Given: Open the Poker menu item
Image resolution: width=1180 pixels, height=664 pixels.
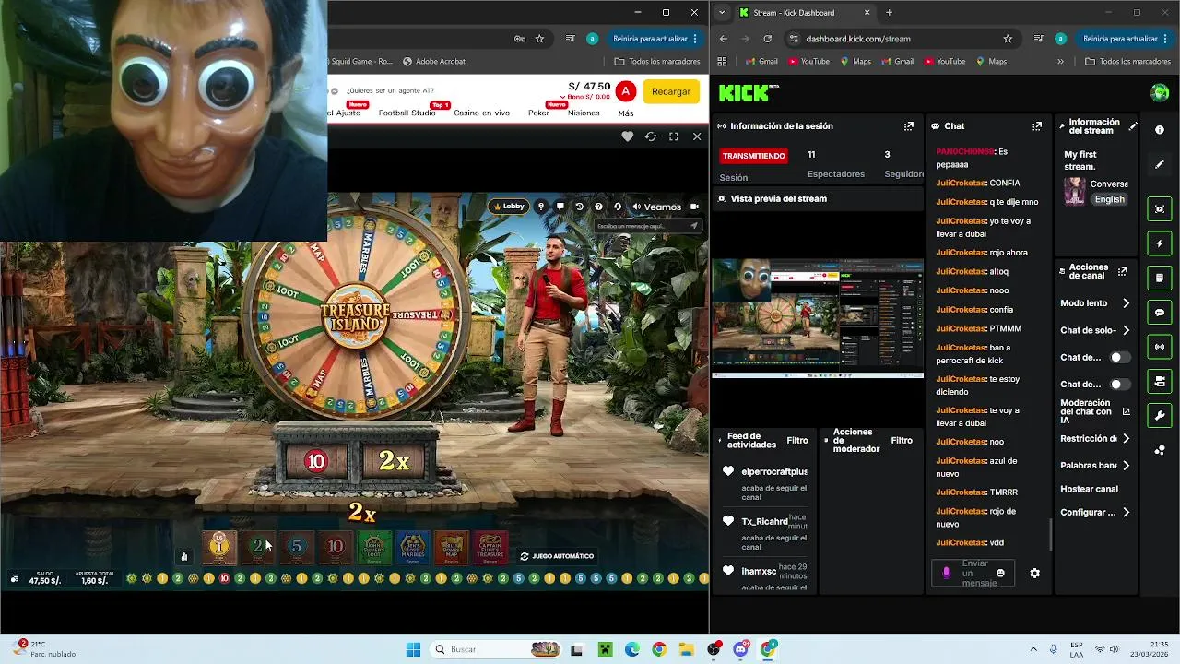Looking at the screenshot, I should (x=538, y=113).
